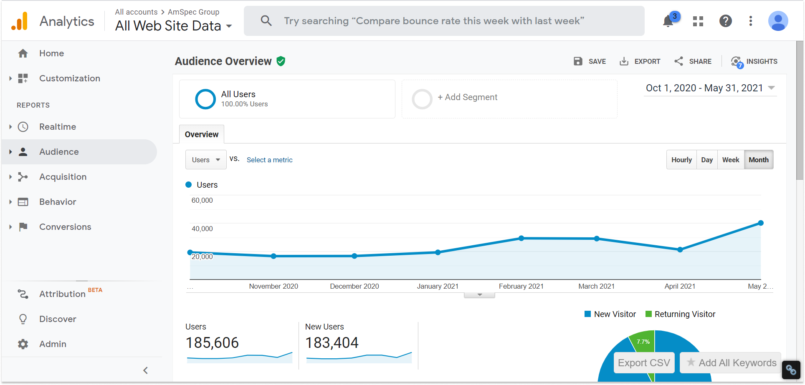Viewport: 805px width, 385px height.
Task: Open Acquisition reports
Action: [x=63, y=177]
